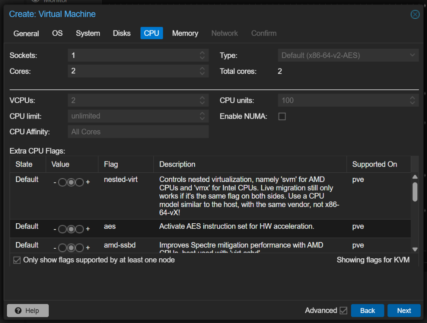This screenshot has width=427, height=323.
Task: Click the Flag column header
Action: (126, 164)
